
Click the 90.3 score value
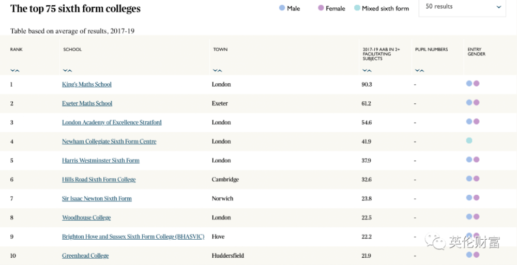pos(367,84)
